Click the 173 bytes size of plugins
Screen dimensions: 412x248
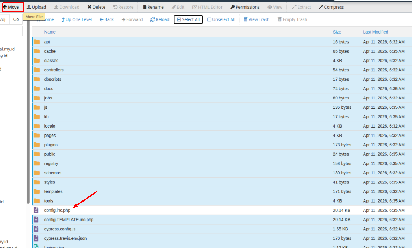click(342, 145)
